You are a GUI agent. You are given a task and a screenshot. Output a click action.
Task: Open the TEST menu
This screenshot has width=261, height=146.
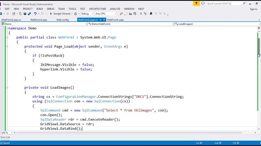[82, 9]
